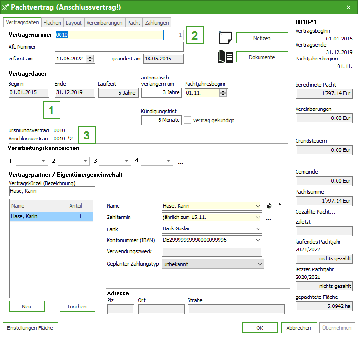This screenshot has height=337, width=358.
Task: Click the sticky note icon beside Notizen
Action: [225, 38]
